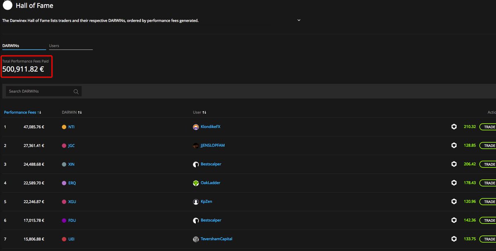Click the 47,085.76 € fee amount

point(34,127)
